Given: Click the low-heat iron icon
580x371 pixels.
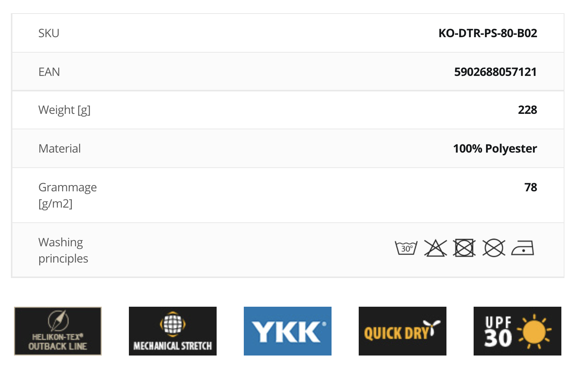Looking at the screenshot, I should click(x=523, y=248).
